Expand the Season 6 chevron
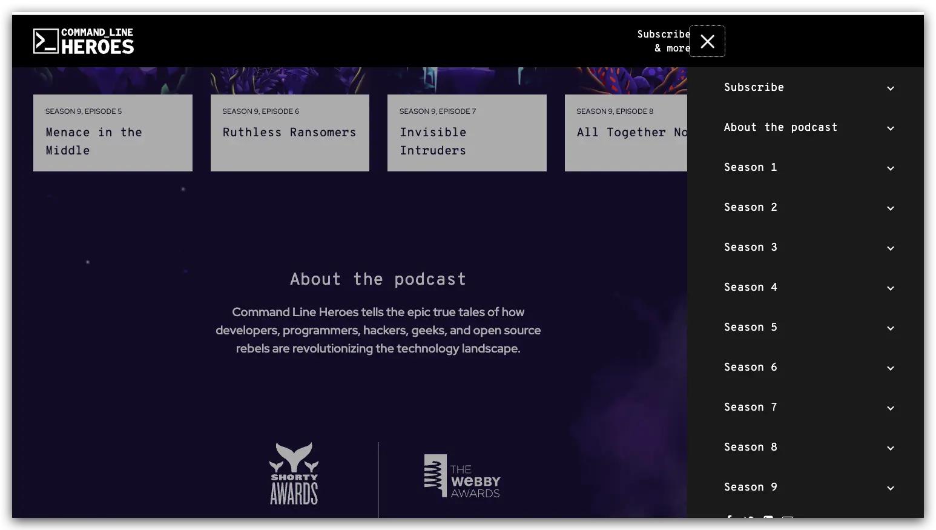Screen dimensions: 936x530 (891, 368)
